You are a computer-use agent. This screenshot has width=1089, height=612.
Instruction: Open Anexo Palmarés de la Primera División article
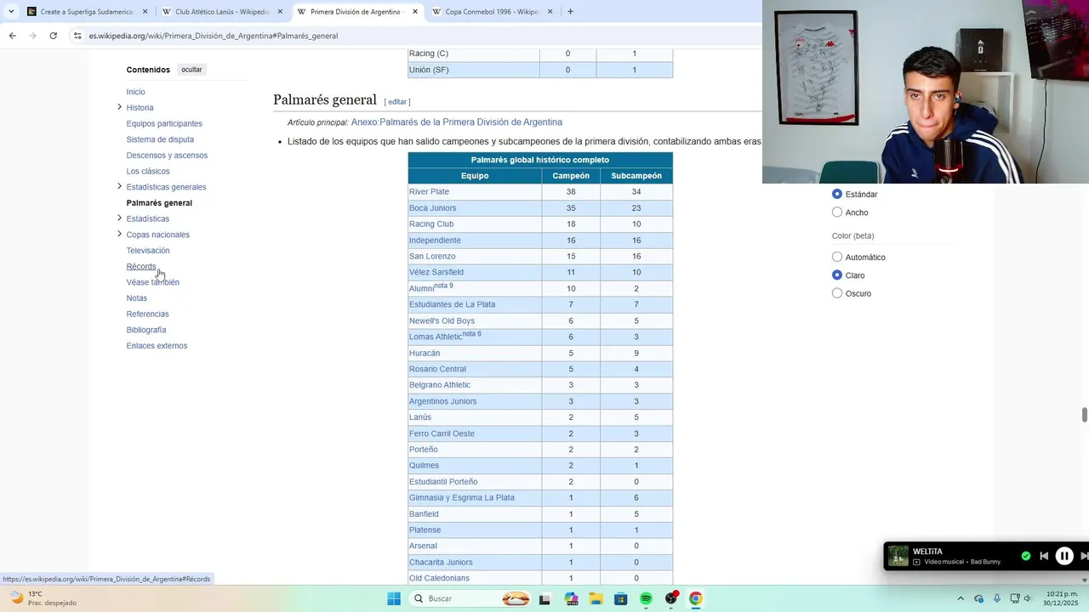[x=457, y=122]
